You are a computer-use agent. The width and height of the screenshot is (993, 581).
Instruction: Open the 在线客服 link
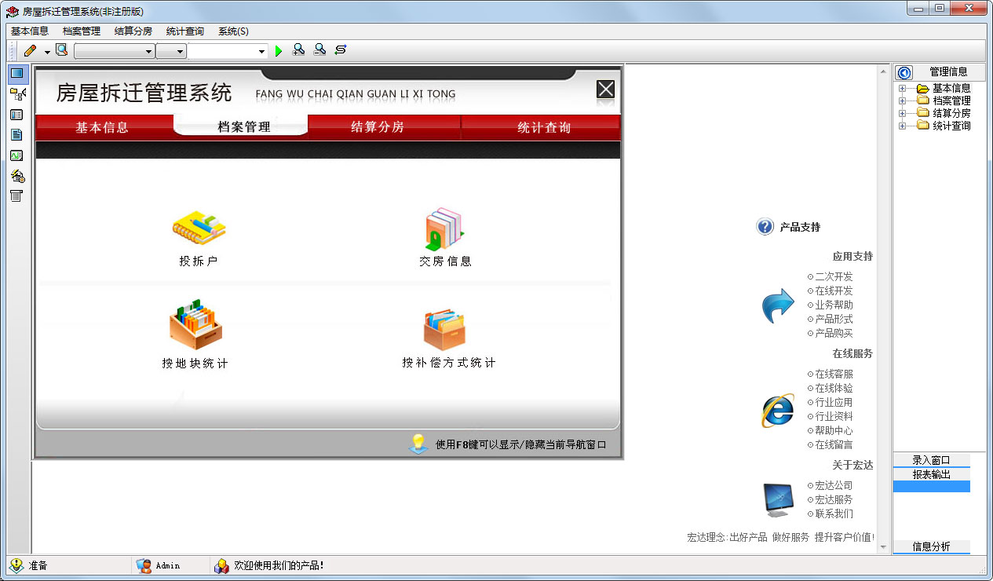pos(834,374)
